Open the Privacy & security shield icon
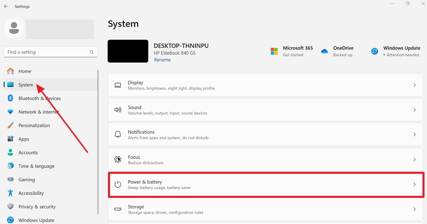The image size is (427, 224). click(x=11, y=206)
